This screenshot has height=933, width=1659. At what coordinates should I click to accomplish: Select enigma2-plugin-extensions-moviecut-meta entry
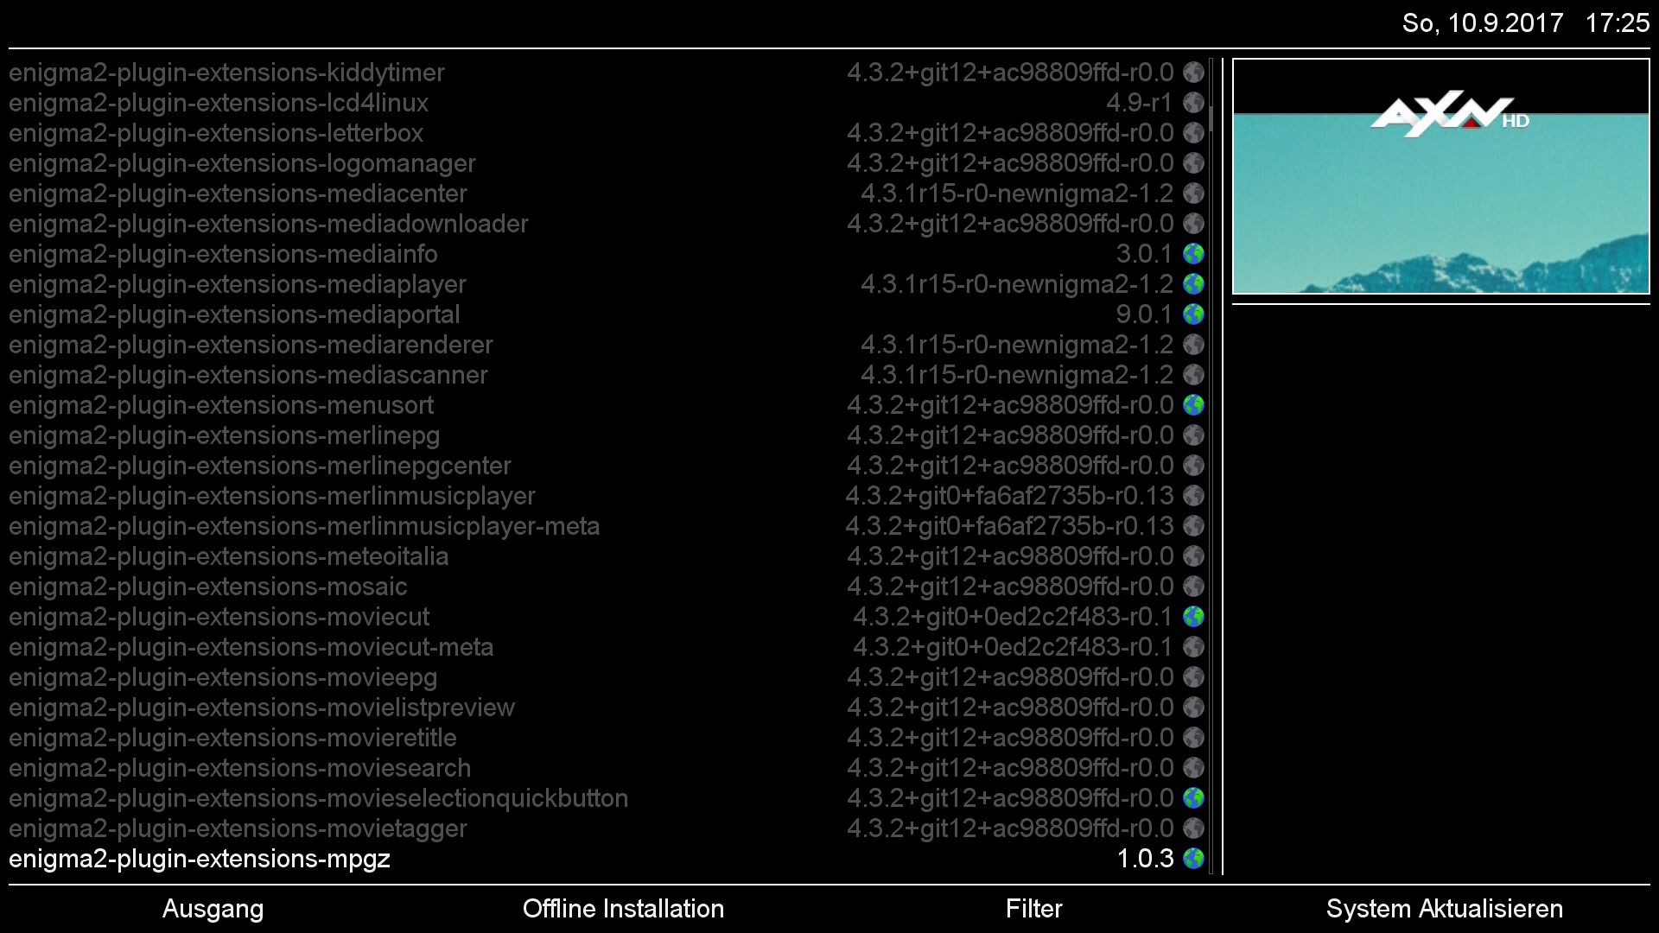(607, 647)
